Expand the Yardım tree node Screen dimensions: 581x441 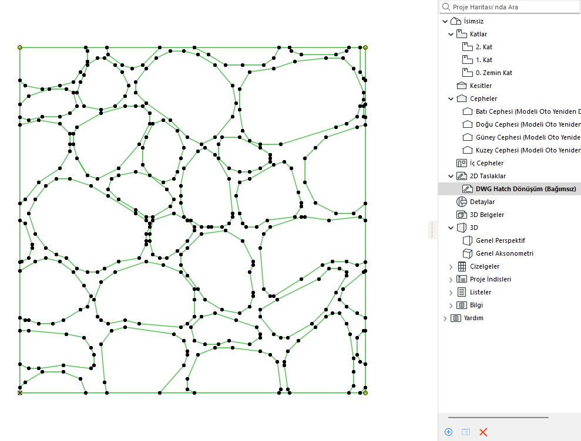pos(445,318)
